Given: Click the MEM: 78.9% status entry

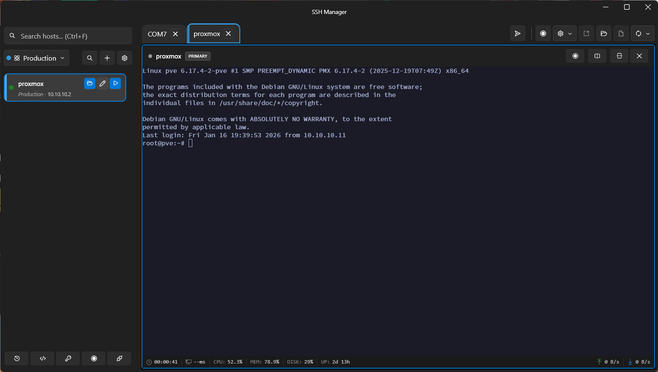Looking at the screenshot, I should 265,362.
